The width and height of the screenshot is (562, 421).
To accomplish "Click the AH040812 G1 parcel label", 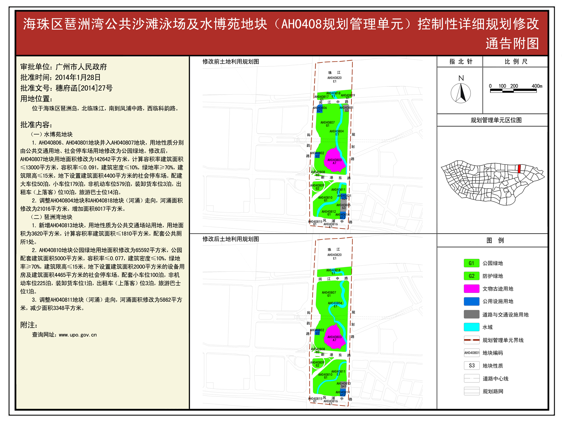I will 329,213.
